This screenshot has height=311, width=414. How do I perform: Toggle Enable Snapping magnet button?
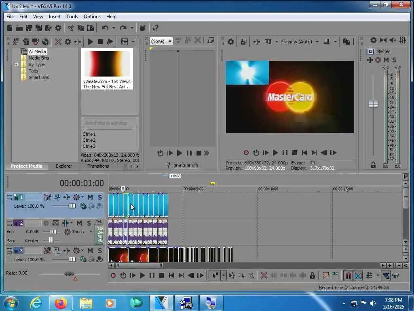coord(348,275)
